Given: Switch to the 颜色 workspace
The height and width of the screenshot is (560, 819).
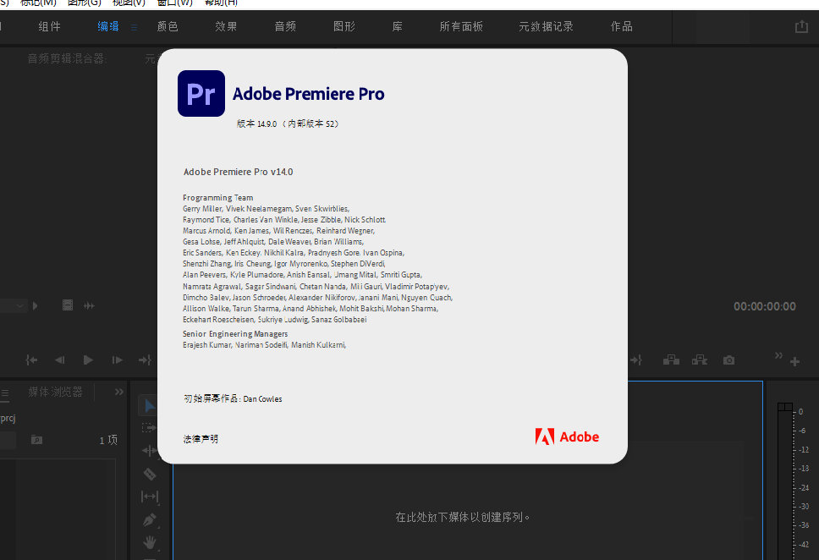Looking at the screenshot, I should coord(168,26).
